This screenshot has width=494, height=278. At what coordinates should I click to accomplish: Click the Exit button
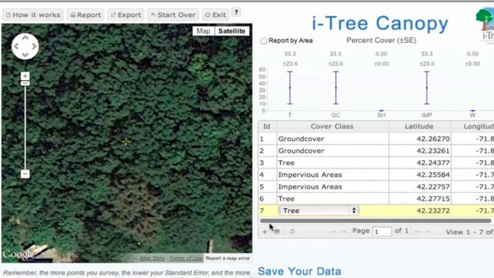point(215,15)
